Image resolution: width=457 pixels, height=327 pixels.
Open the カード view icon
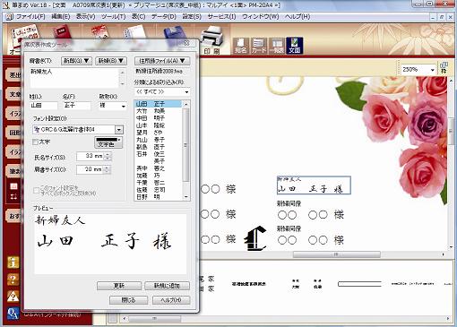258,46
